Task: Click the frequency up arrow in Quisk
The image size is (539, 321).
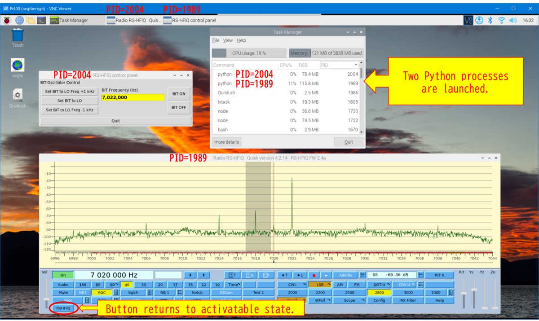Action: tap(203, 275)
